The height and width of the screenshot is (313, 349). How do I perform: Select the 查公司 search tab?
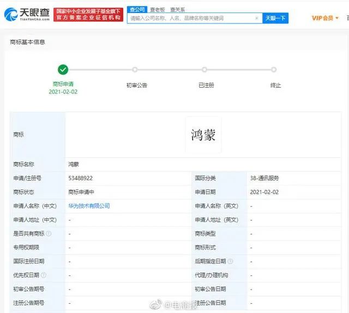[x=137, y=9]
